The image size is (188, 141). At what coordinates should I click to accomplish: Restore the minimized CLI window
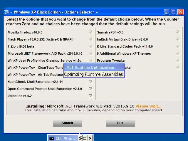click(x=80, y=138)
